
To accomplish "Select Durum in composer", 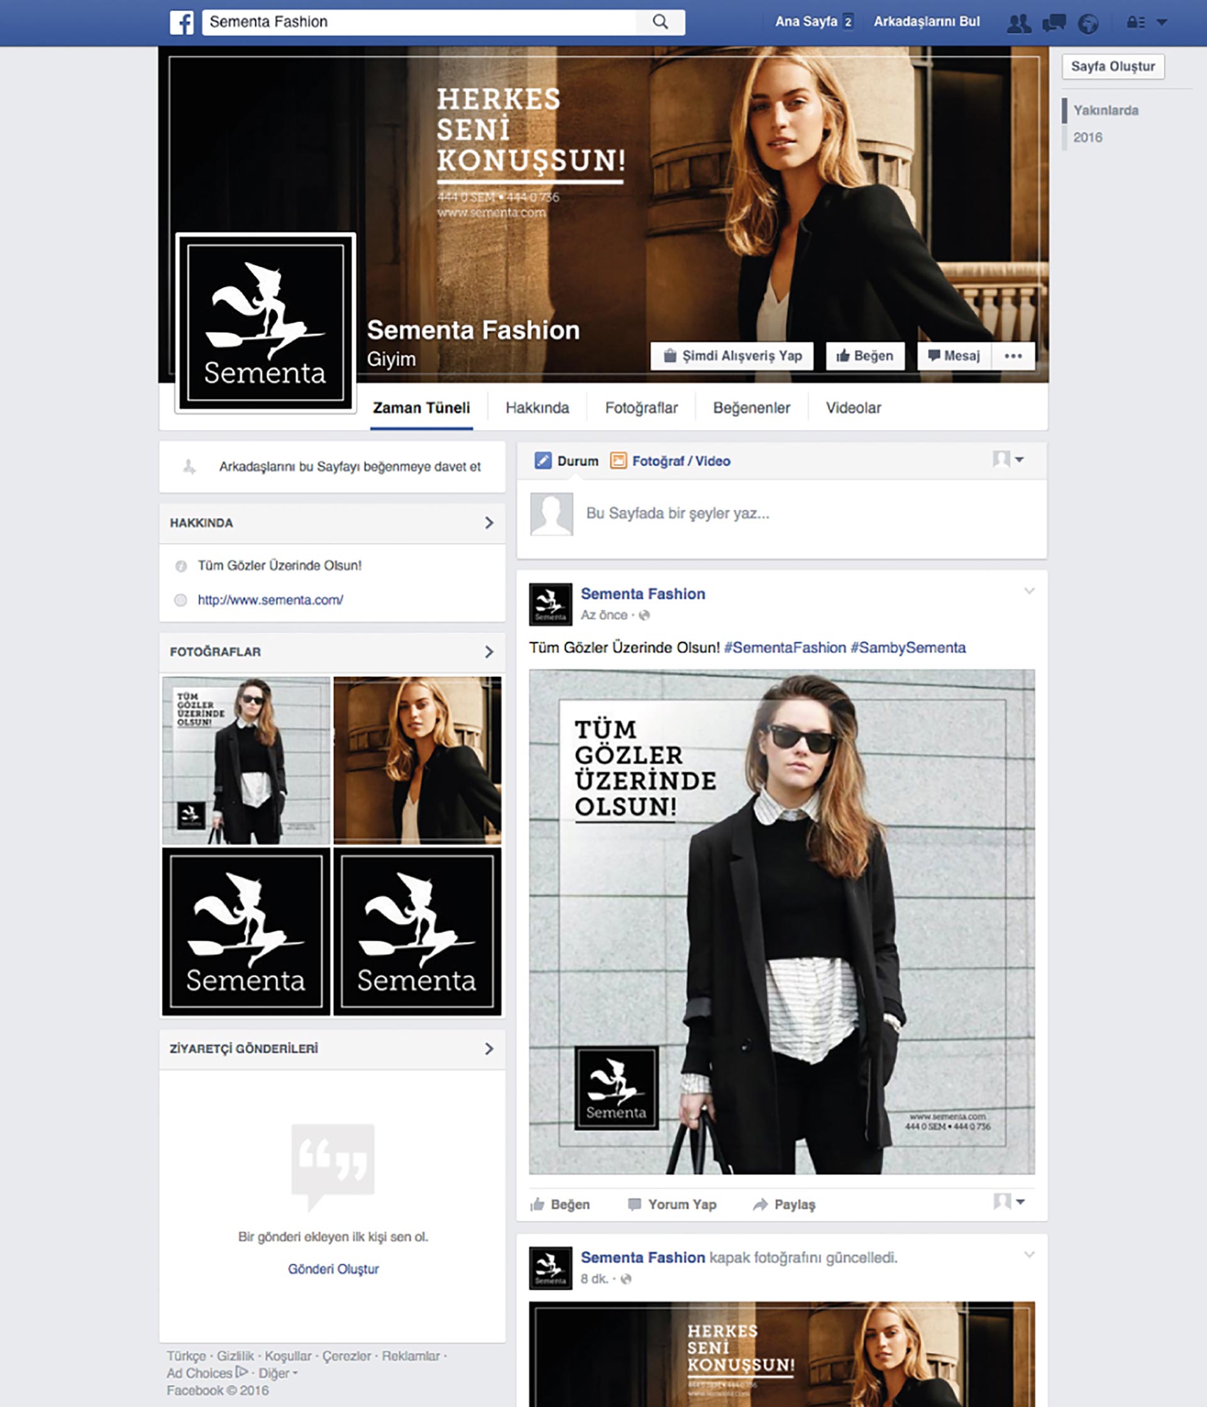I will [x=567, y=461].
